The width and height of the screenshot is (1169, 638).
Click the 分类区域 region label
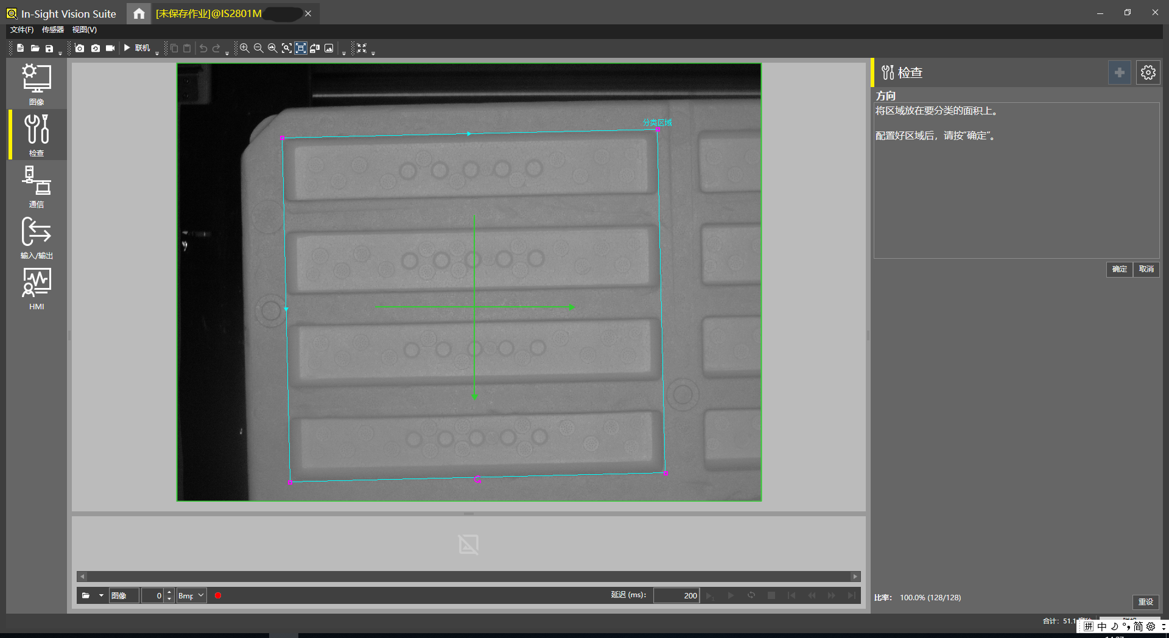pyautogui.click(x=658, y=122)
